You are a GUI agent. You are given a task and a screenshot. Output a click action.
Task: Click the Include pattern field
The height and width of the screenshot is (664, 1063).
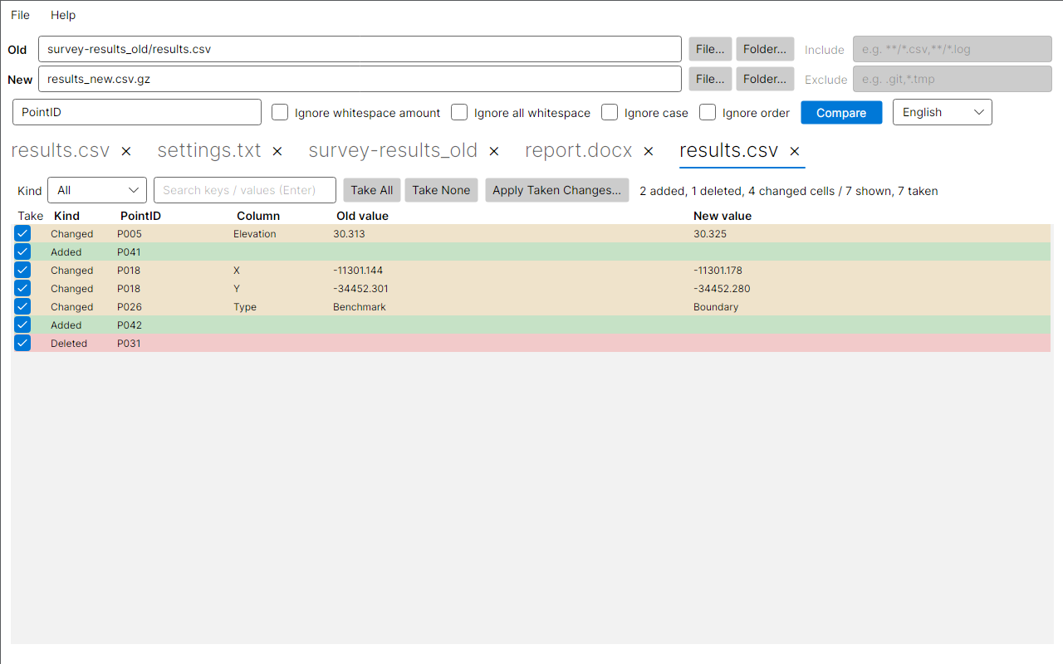953,49
